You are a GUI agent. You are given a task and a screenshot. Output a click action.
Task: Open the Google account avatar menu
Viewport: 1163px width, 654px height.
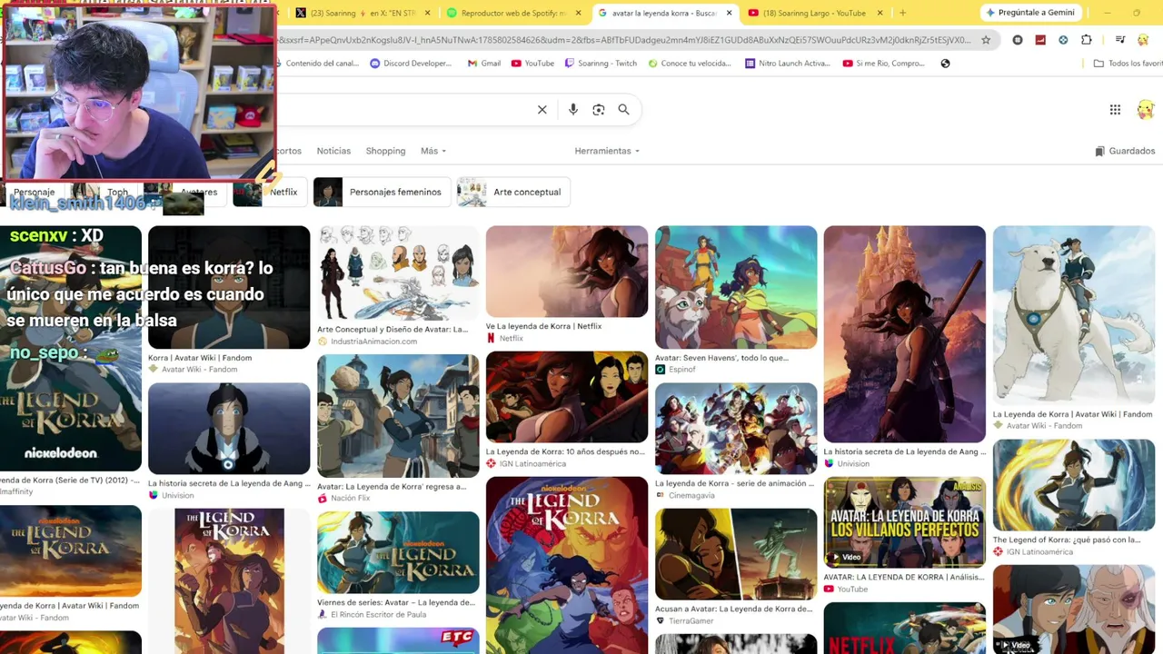click(x=1145, y=110)
